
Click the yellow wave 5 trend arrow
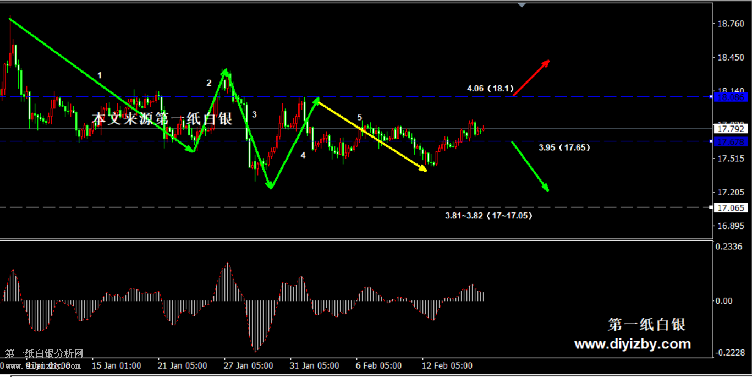coord(372,136)
